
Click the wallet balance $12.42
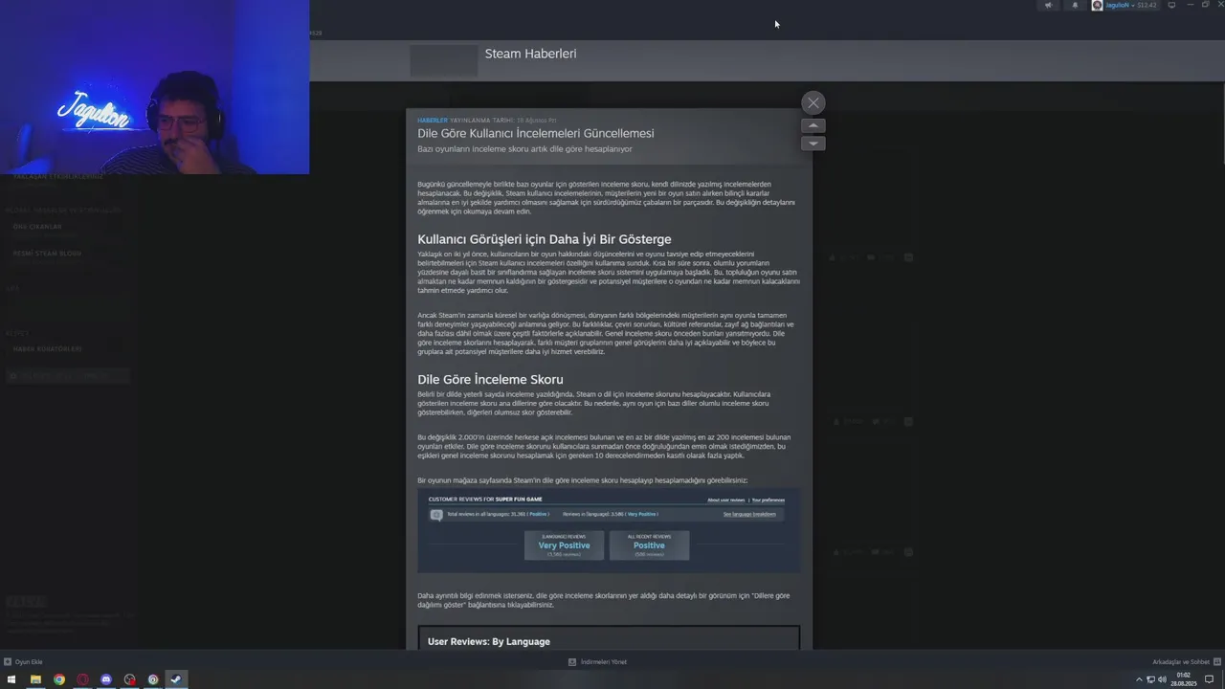click(1147, 5)
